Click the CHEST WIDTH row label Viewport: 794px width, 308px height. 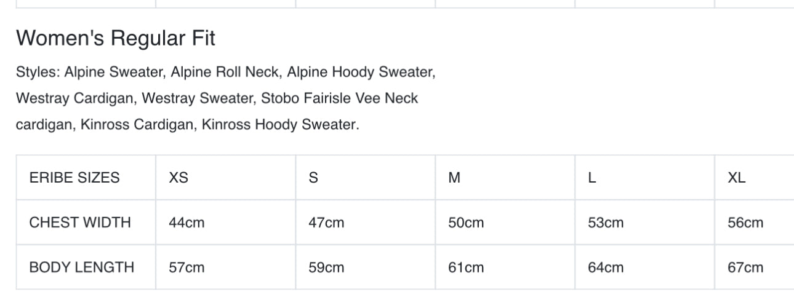click(80, 223)
